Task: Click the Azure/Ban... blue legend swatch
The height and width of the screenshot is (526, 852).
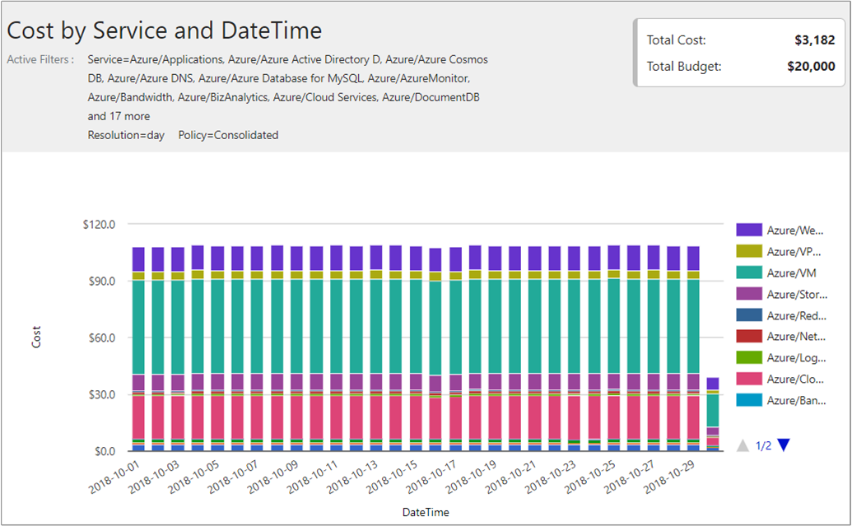Action: 749,400
